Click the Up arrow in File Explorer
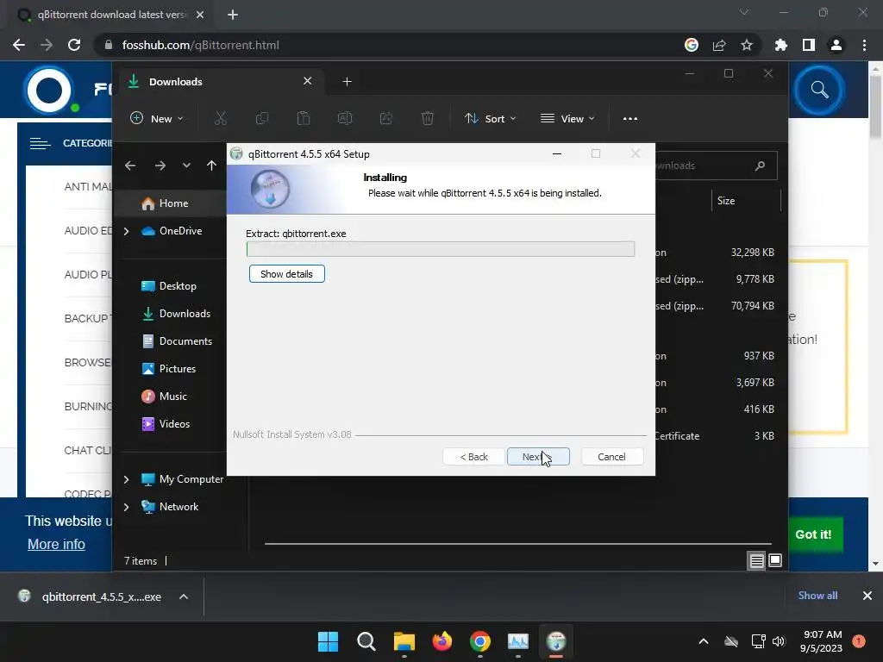 click(x=211, y=165)
